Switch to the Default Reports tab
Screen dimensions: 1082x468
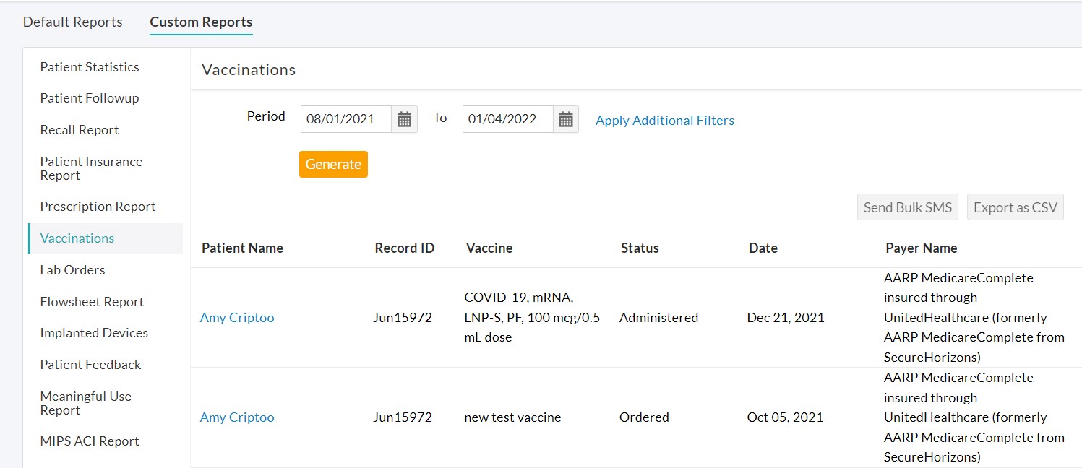point(73,22)
